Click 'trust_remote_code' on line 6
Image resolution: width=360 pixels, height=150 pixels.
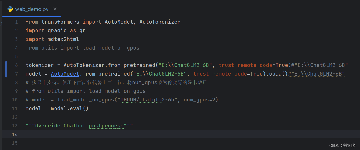pyautogui.click(x=245, y=65)
